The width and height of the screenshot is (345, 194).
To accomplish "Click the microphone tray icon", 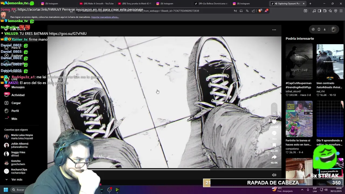I will click(x=308, y=190).
